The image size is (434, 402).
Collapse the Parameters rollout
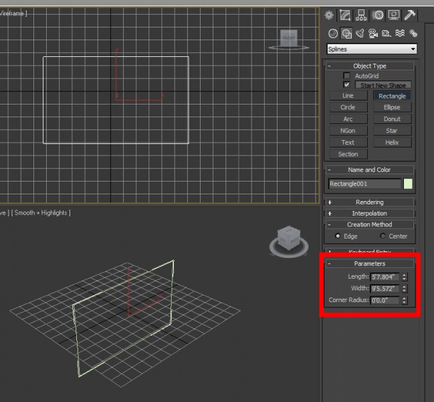click(370, 264)
